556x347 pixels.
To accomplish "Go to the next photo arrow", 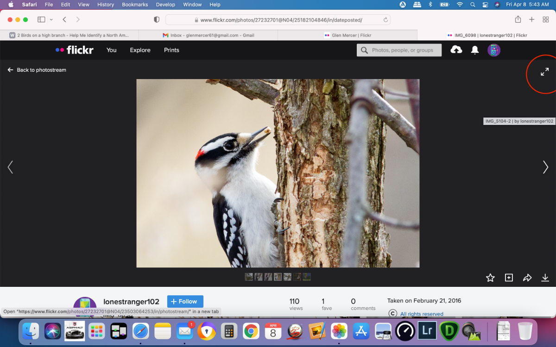I will coord(545,167).
